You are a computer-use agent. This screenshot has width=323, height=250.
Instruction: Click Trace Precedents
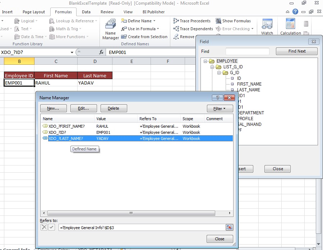pyautogui.click(x=192, y=21)
